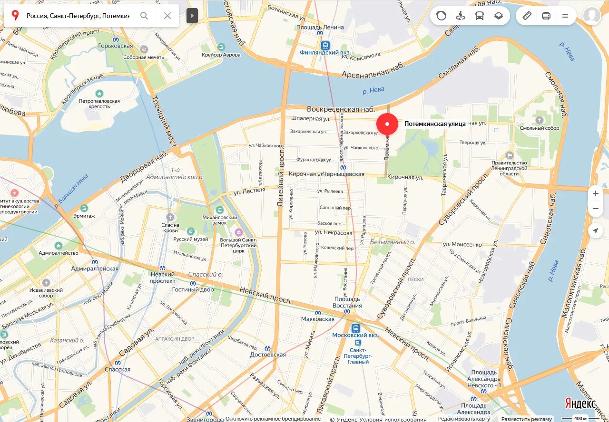Print the map using printer icon

click(x=546, y=16)
